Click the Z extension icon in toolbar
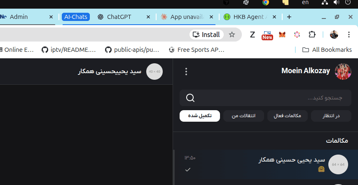Viewport: 358px width, 185px height. point(253,35)
